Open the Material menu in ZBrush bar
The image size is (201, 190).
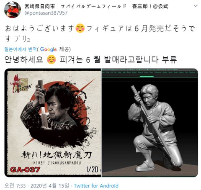[x=140, y=72]
